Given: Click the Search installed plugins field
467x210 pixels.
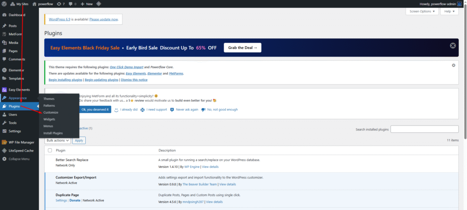Looking at the screenshot, I should 424,130.
